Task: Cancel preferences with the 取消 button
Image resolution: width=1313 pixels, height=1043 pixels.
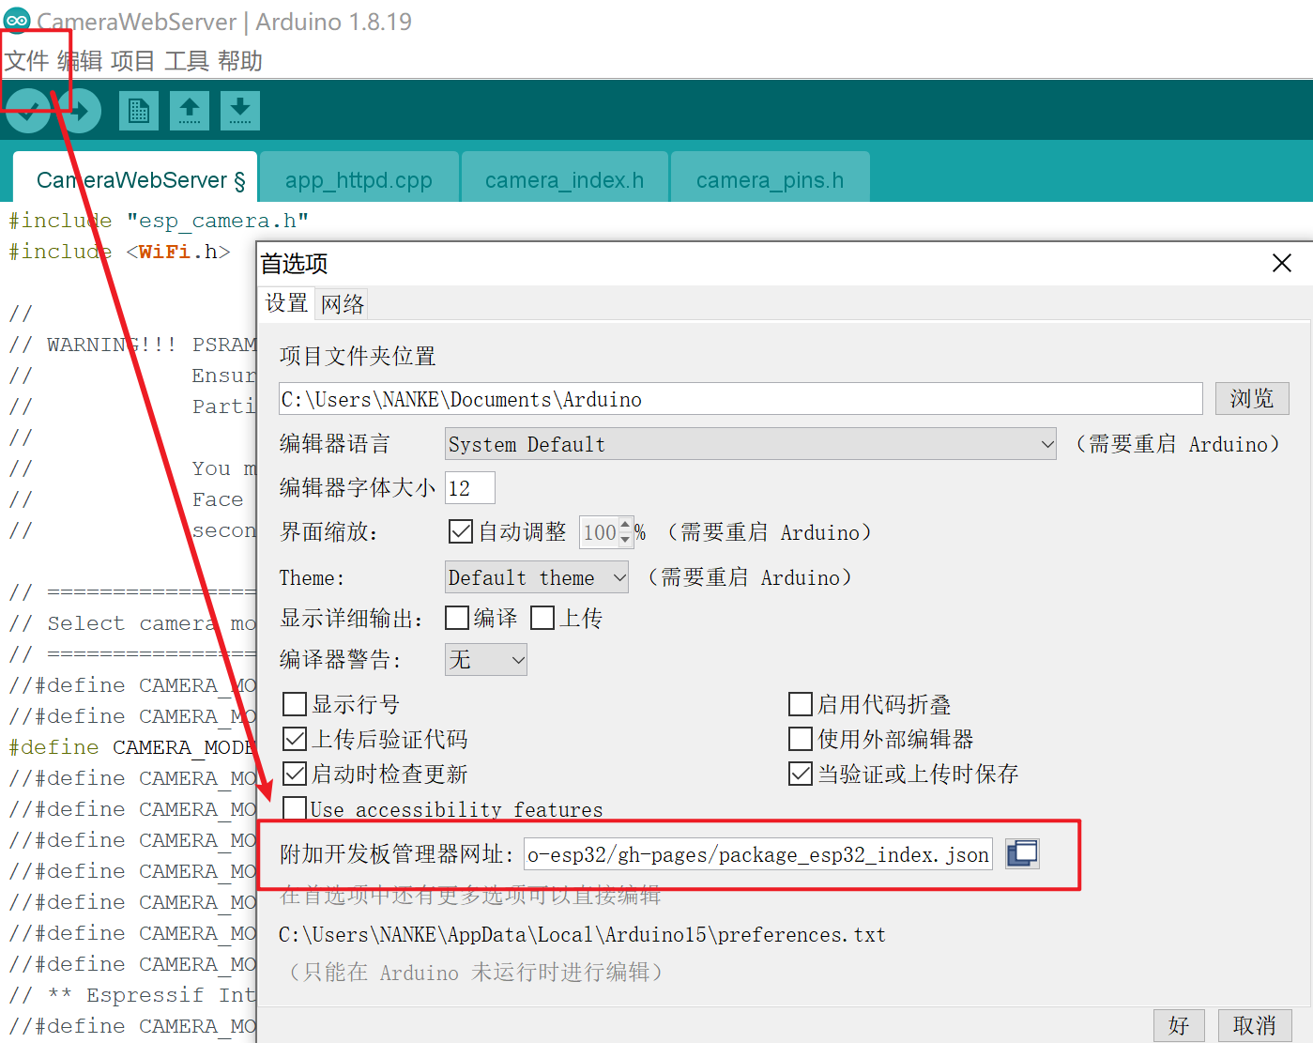Action: pyautogui.click(x=1255, y=1025)
